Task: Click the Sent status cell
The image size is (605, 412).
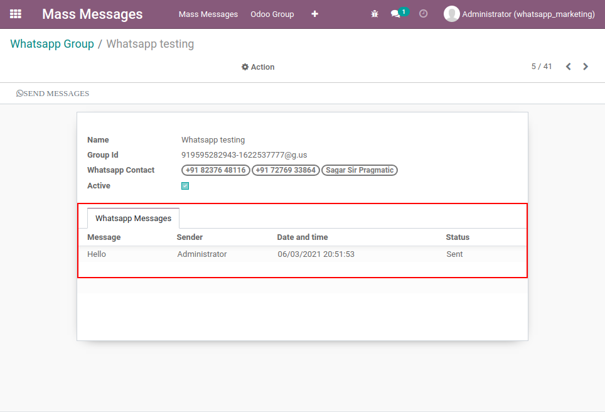Action: [x=454, y=254]
